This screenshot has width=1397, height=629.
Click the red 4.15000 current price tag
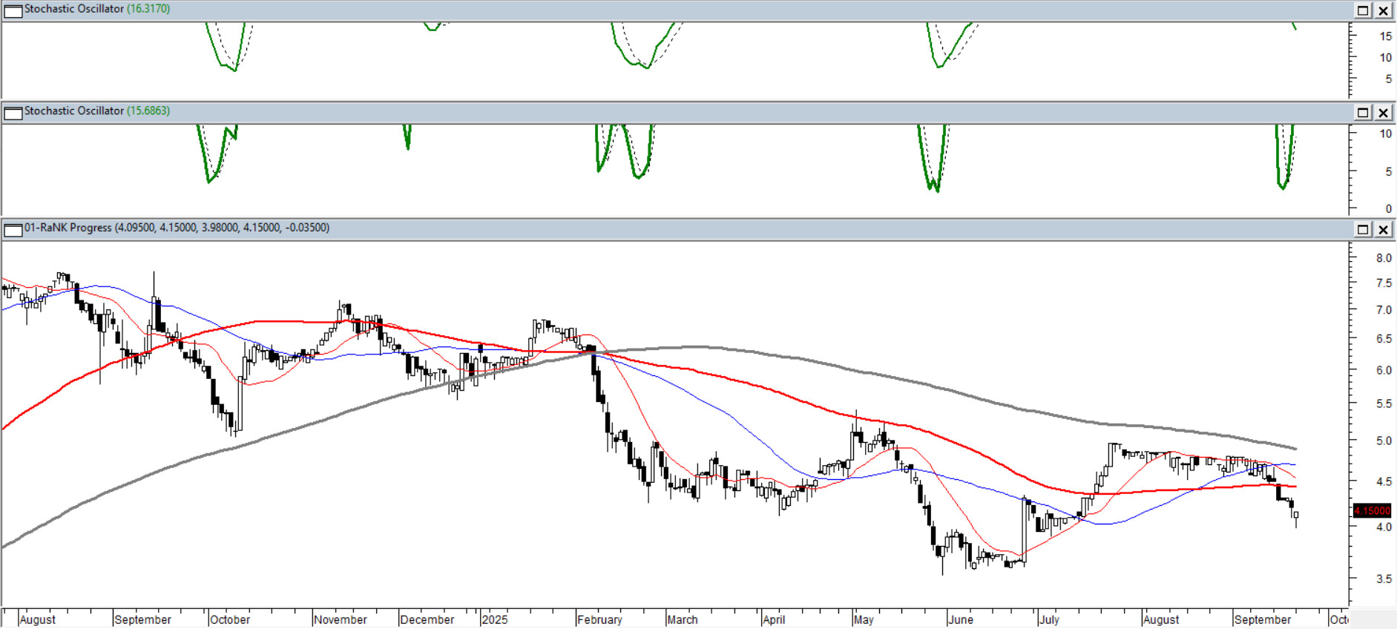[1372, 510]
